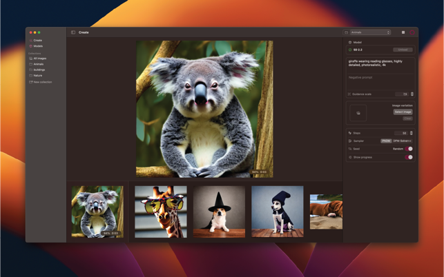This screenshot has width=444, height=277.
Task: Click the large koala preview image
Action: pos(204,109)
